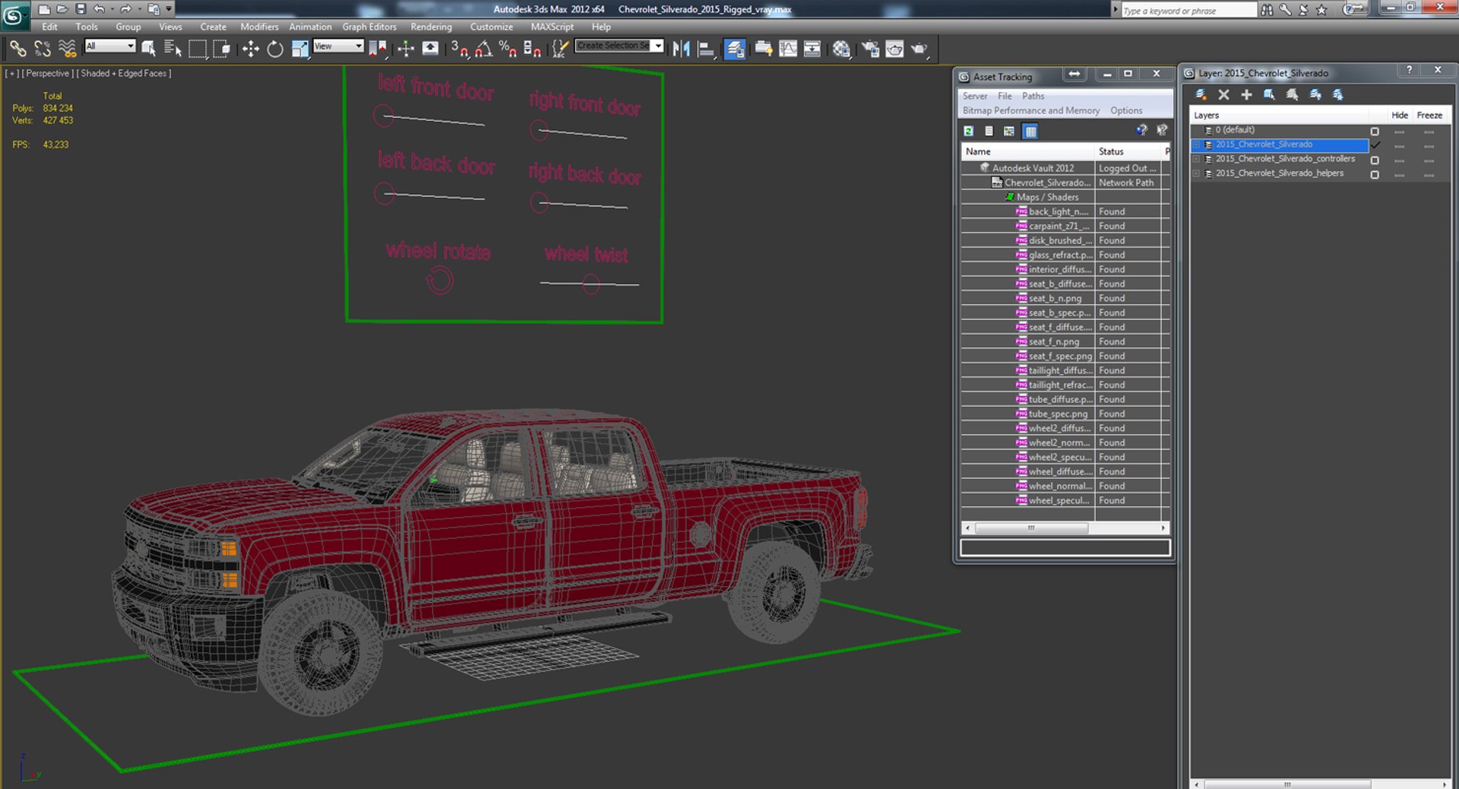1459x789 pixels.
Task: Click Delete layer X icon in Layer dialog
Action: click(1223, 95)
